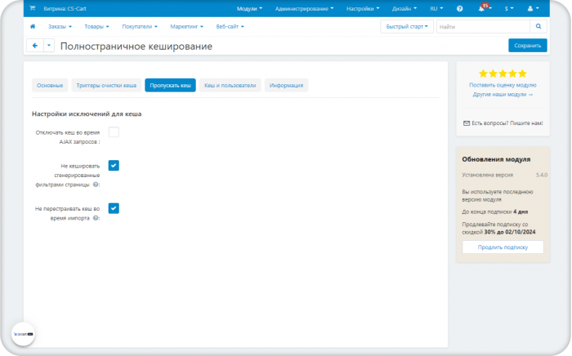Viewport: 572px width, 356px height.
Task: Open the $ currency selector
Action: pos(509,8)
